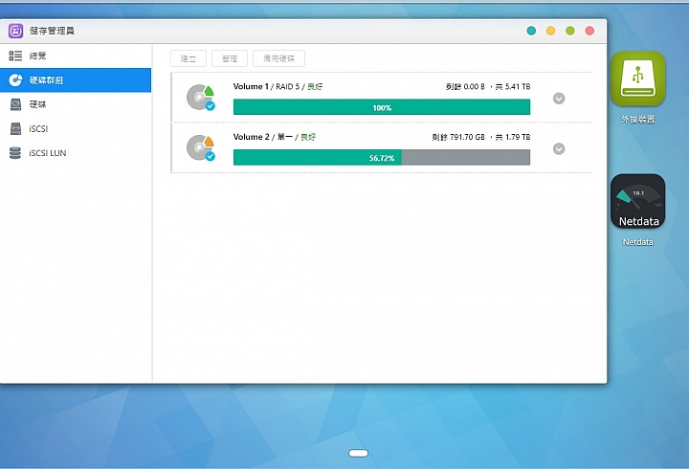Click the Volume 1 100% usage bar
The width and height of the screenshot is (689, 469).
point(382,107)
